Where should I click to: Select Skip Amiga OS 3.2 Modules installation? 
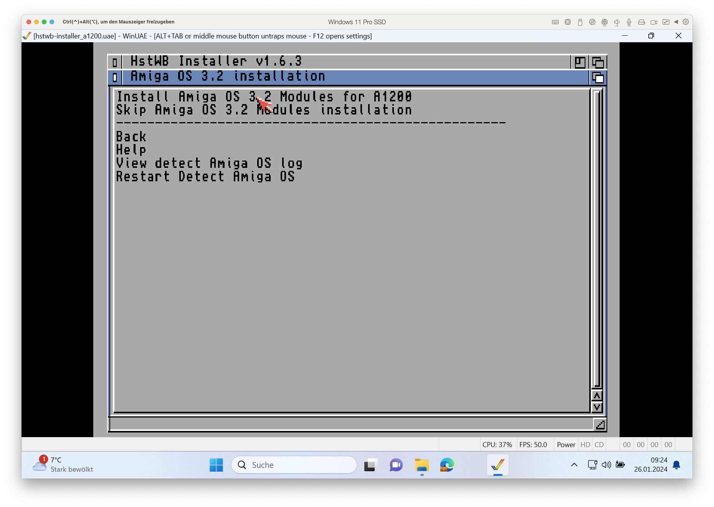pyautogui.click(x=264, y=110)
